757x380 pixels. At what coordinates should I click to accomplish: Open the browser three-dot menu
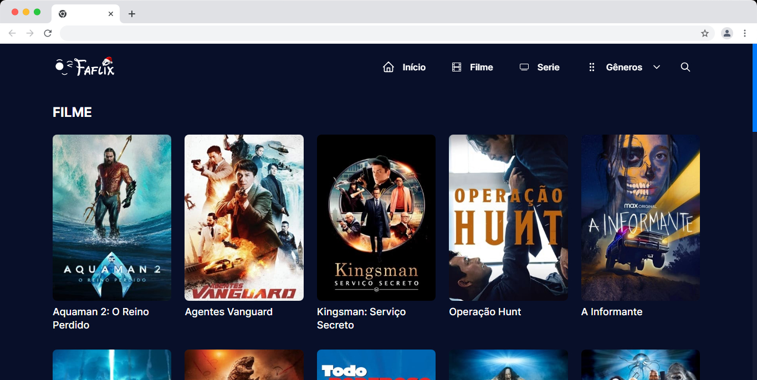745,33
